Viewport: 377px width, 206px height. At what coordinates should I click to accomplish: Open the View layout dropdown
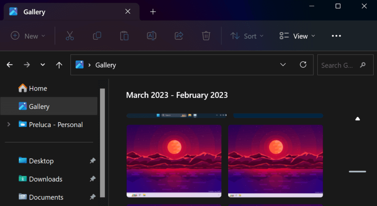pyautogui.click(x=297, y=36)
